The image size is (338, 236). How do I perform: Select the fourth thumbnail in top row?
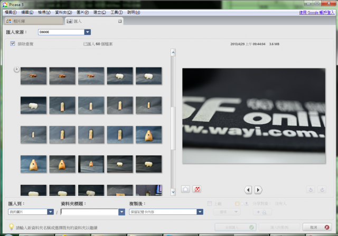pyautogui.click(x=120, y=76)
